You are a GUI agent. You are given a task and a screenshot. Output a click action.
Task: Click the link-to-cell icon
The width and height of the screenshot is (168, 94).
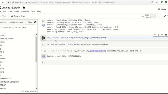(x=162, y=35)
